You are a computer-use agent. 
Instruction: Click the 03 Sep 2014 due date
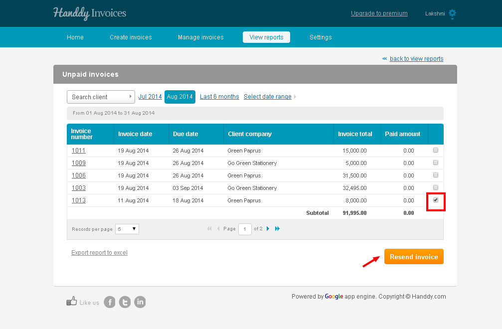(x=188, y=188)
